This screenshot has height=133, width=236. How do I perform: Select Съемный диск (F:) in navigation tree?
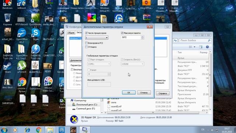[x=86, y=109]
